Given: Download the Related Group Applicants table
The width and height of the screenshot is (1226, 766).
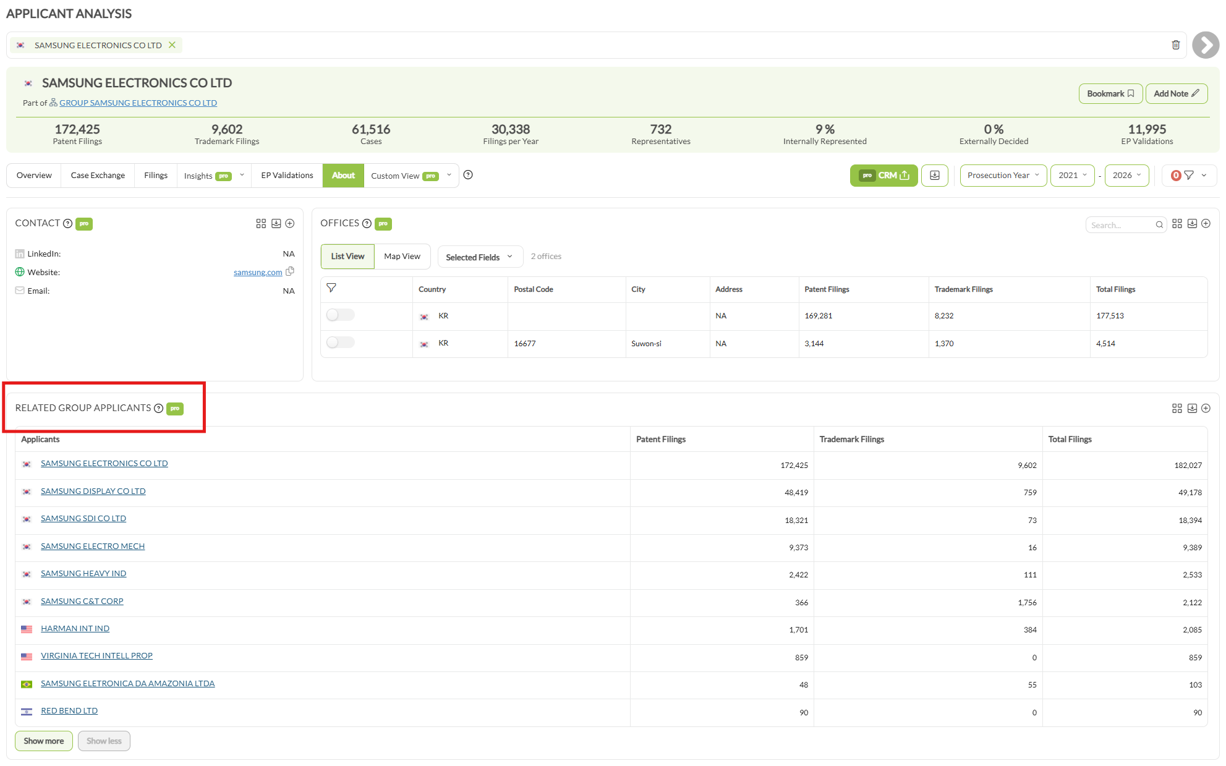Looking at the screenshot, I should [1191, 409].
